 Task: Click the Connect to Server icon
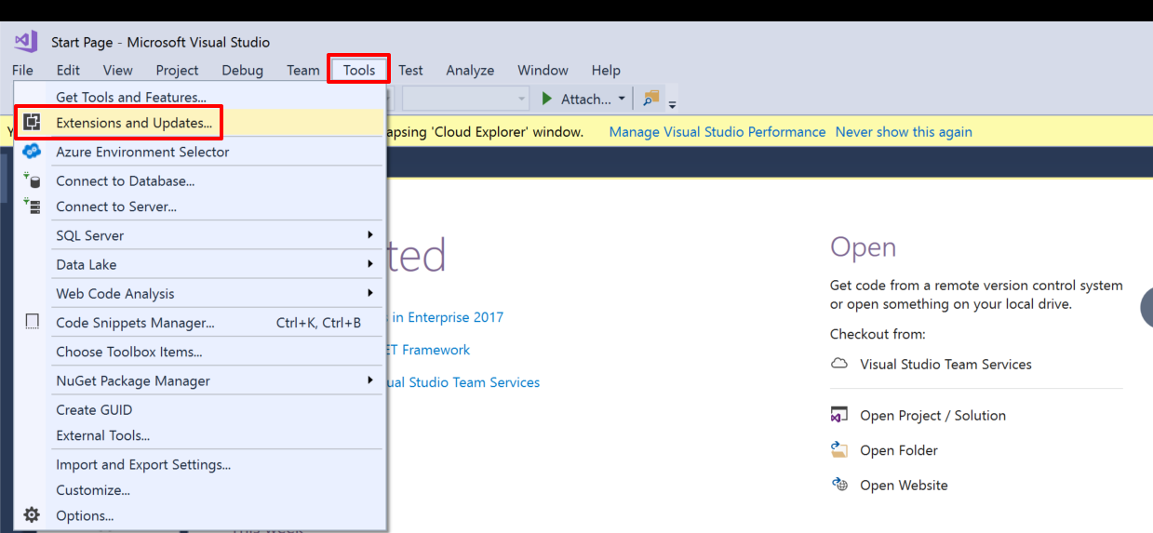point(32,207)
